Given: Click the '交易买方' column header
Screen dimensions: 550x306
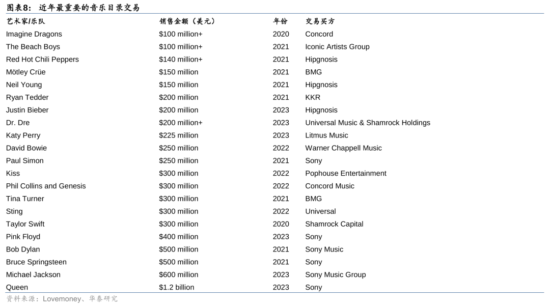Looking at the screenshot, I should click(319, 21).
